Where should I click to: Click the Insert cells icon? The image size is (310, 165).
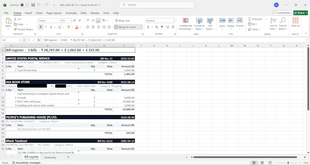click(x=222, y=21)
